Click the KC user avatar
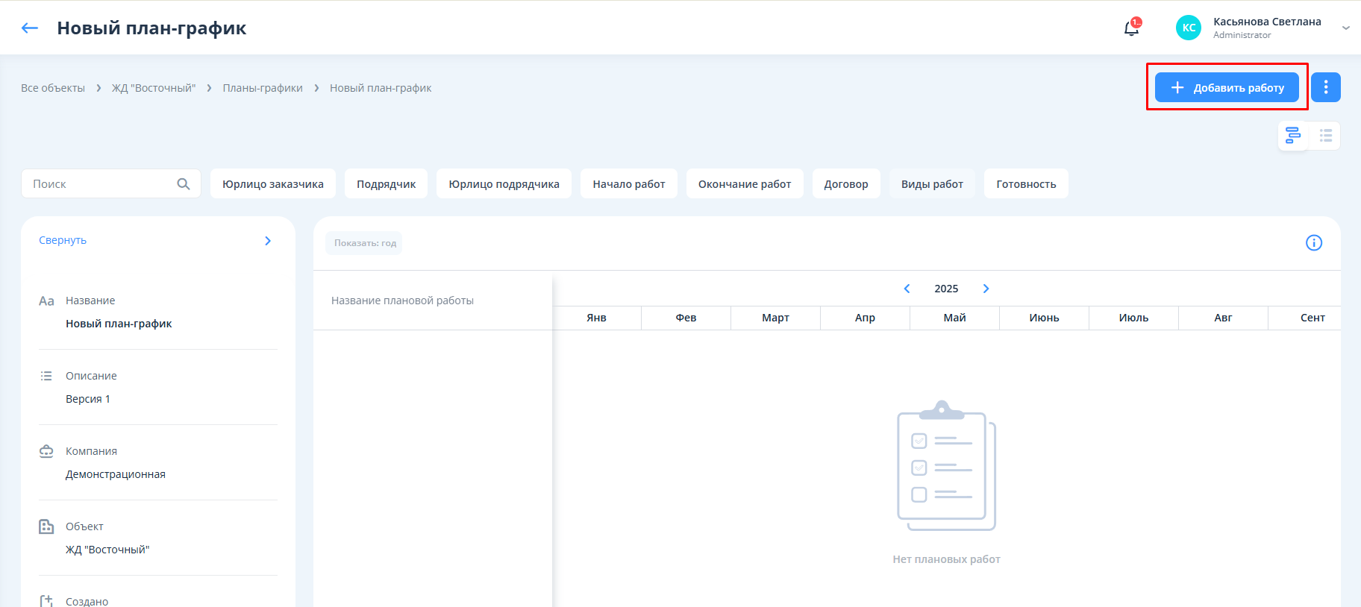The height and width of the screenshot is (607, 1361). (1188, 28)
